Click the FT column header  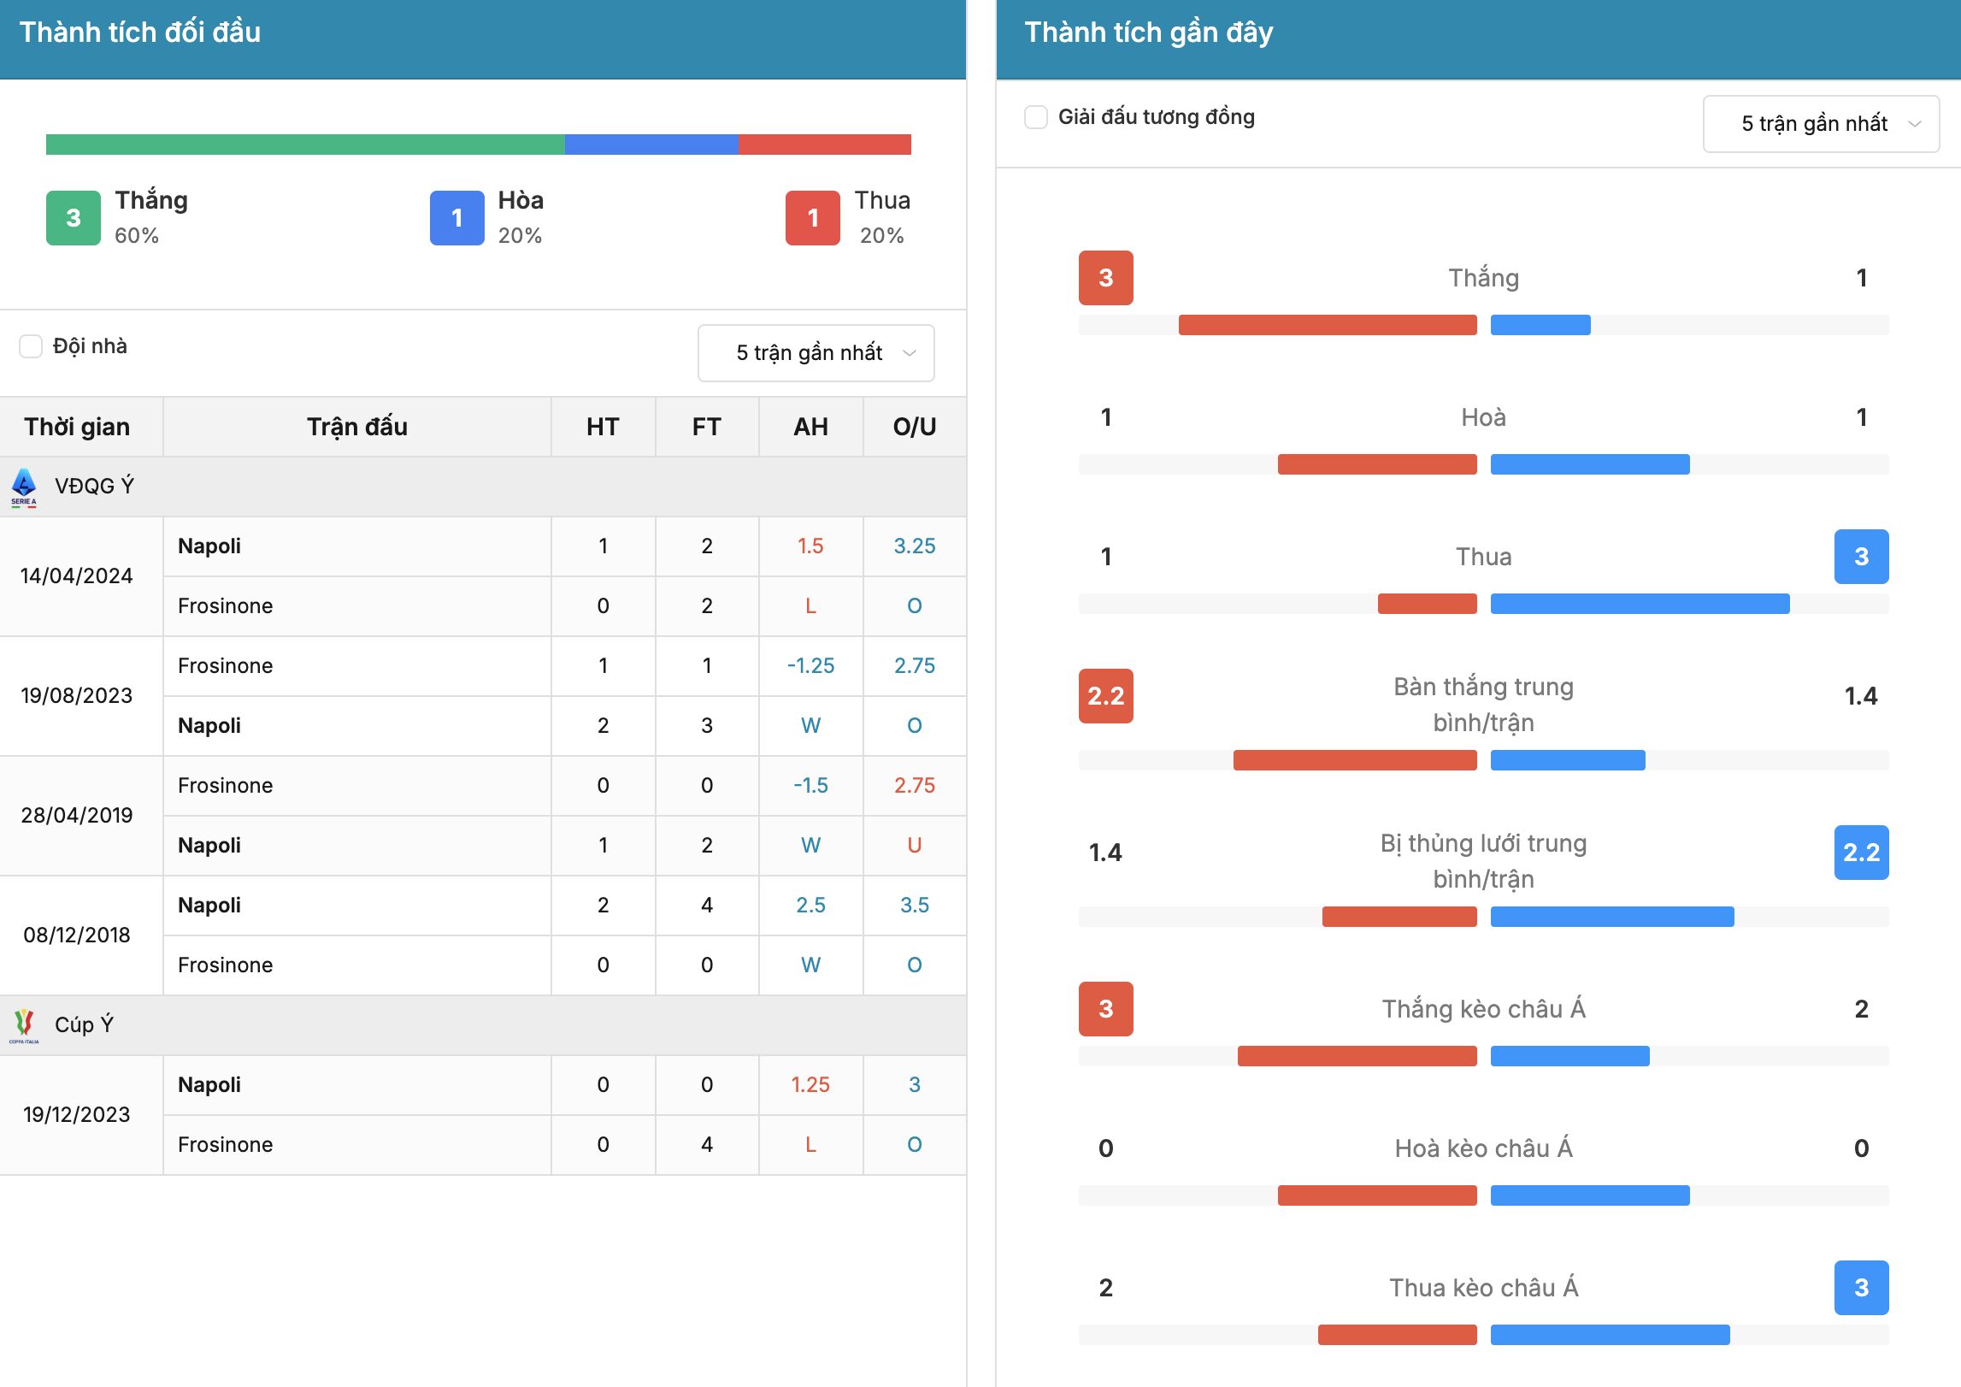pos(707,427)
